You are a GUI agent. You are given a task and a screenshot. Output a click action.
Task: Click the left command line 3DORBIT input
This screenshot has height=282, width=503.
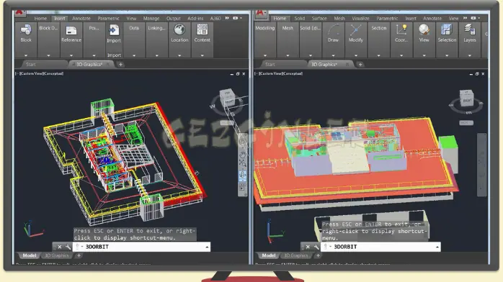(141, 247)
